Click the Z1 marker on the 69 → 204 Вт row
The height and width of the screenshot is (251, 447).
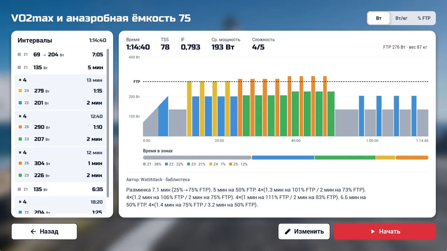tap(19, 54)
